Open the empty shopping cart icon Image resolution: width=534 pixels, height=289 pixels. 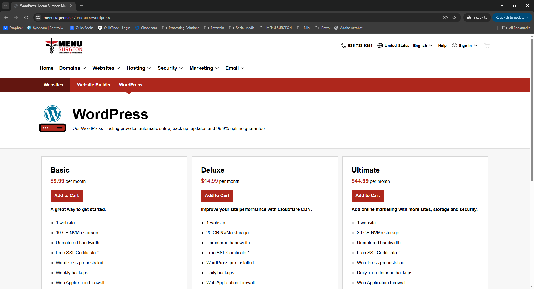487,46
